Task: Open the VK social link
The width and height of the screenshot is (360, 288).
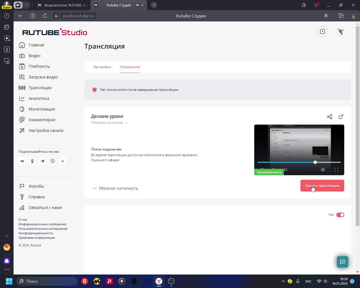Action: pos(22,161)
